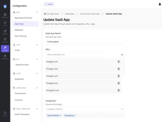The width and height of the screenshot is (162, 122).
Task: Collapse the Fleet group chevron
Action: point(37,74)
